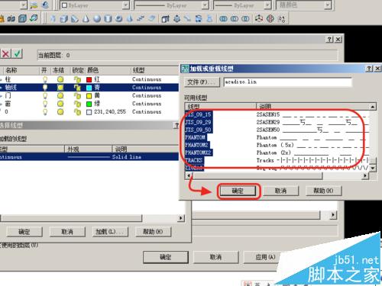Select the Pyramid solid tool
The width and height of the screenshot is (382, 286).
click(130, 19)
